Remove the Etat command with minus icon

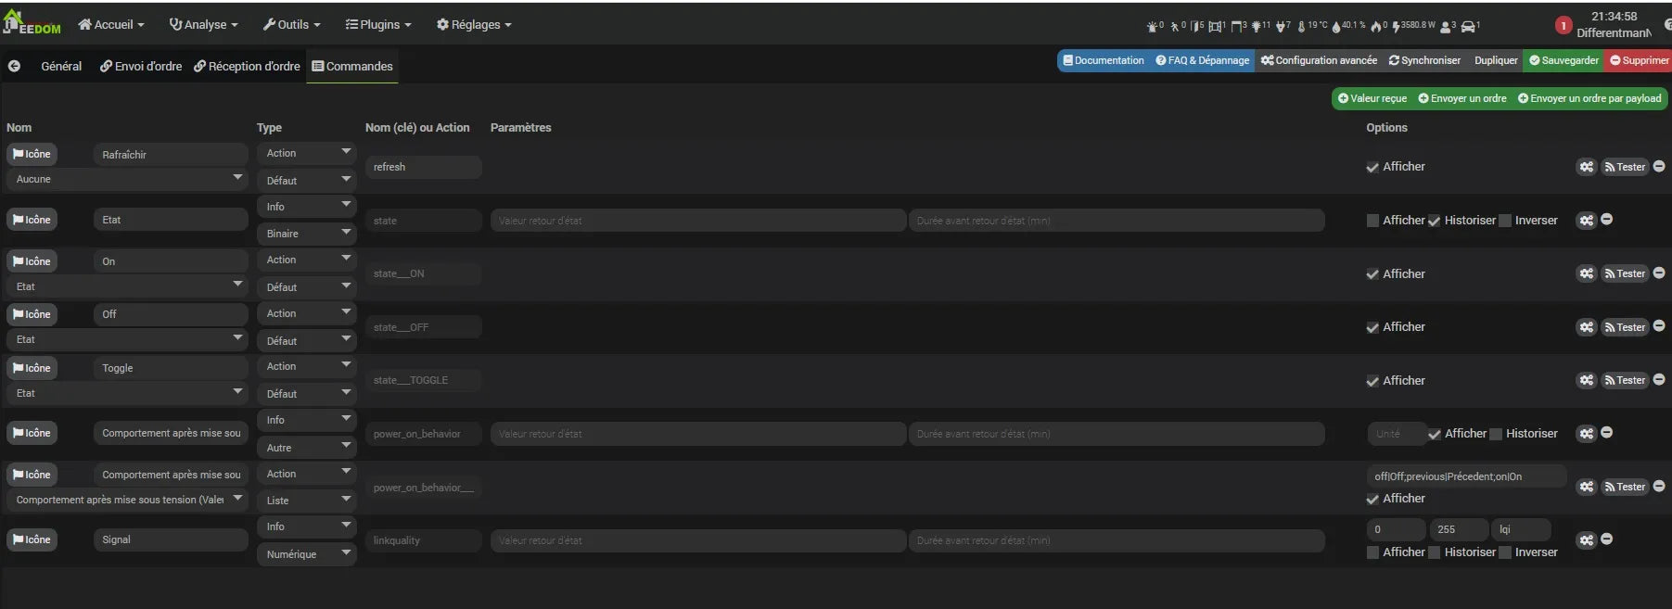[x=1607, y=220]
